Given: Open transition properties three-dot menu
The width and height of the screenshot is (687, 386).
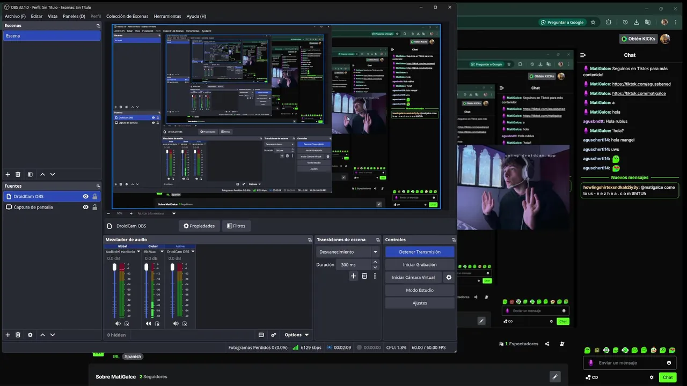Looking at the screenshot, I should click(375, 276).
